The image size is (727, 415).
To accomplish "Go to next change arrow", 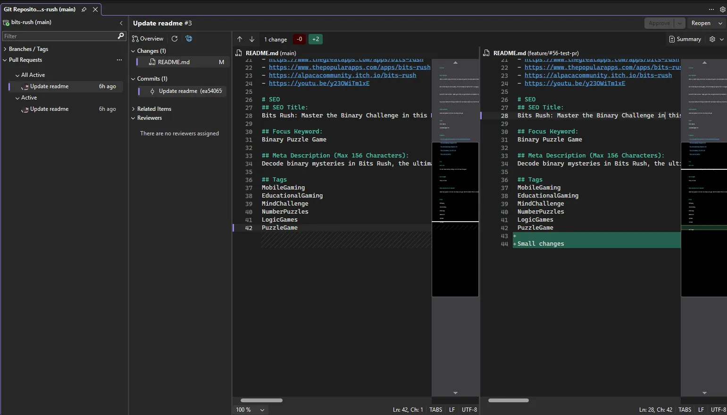I will [x=252, y=39].
